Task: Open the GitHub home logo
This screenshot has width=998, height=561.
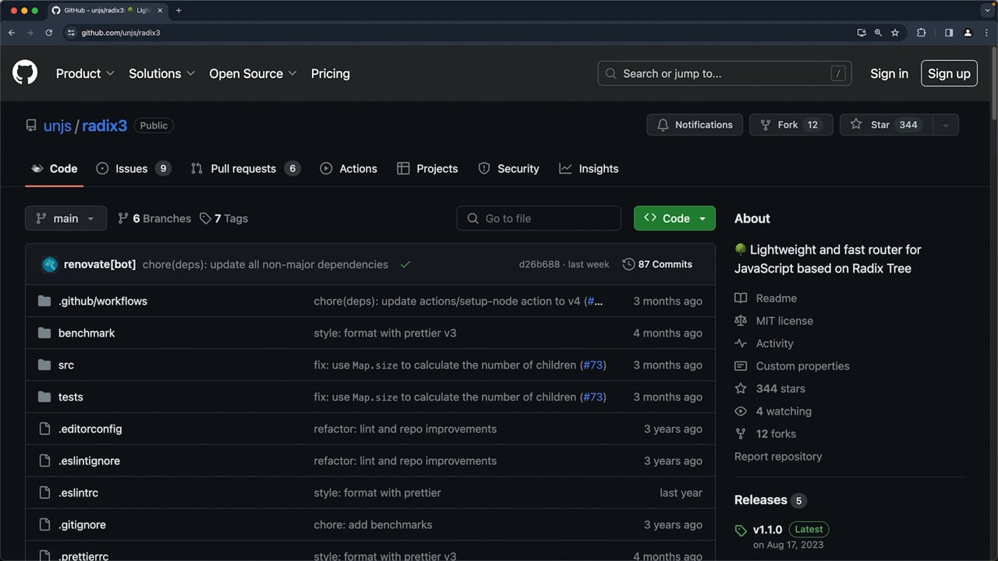Action: click(25, 72)
